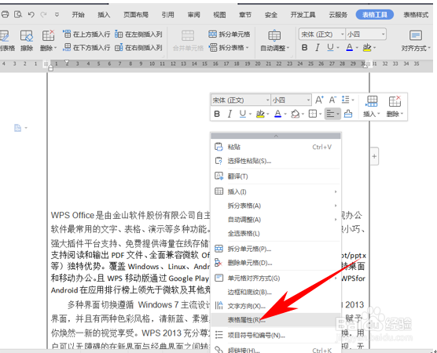Viewport: 437px width, 353px height.
Task: Choose 删除单元格(D) from context menu
Action: click(276, 263)
